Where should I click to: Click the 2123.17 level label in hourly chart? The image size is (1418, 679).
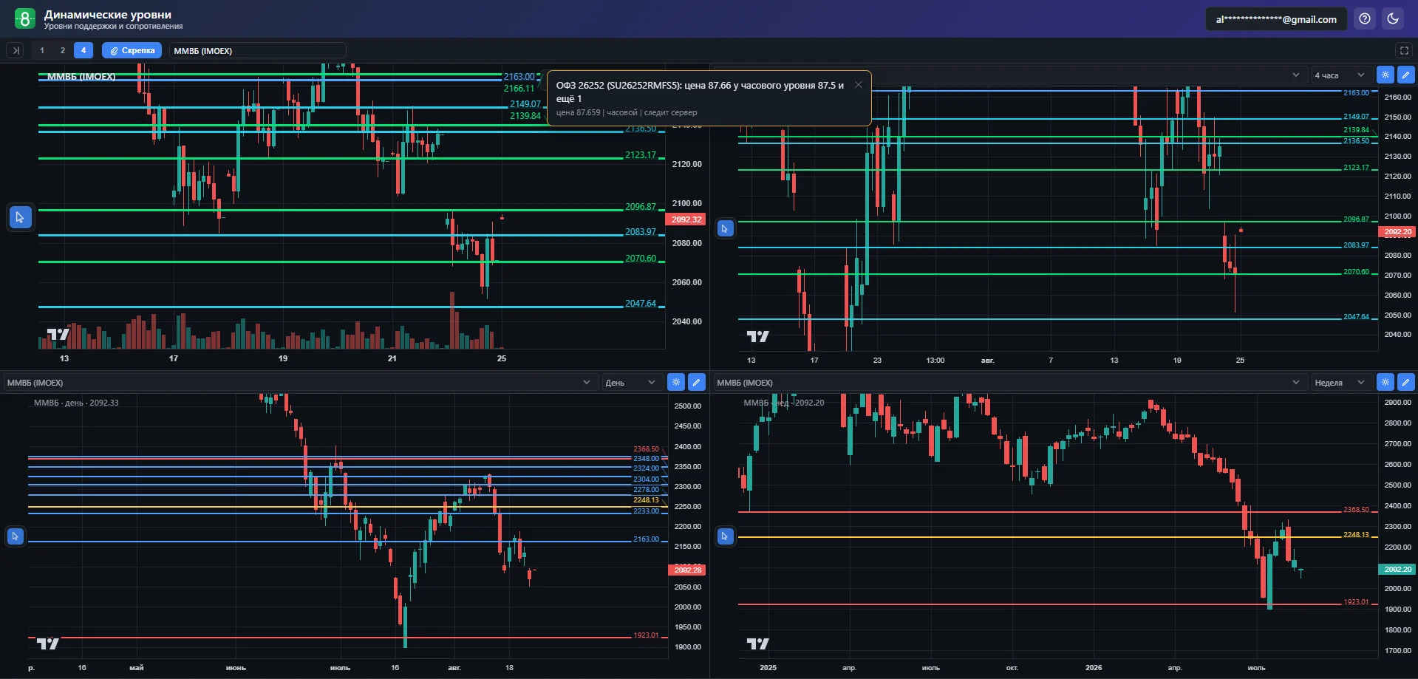click(x=641, y=155)
